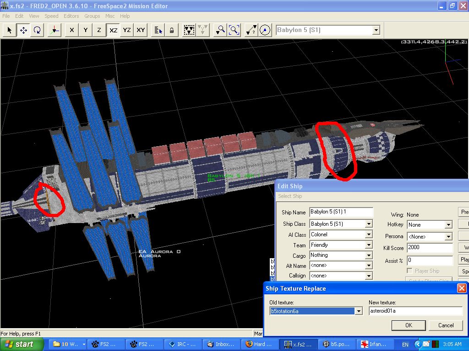Click the zoom to selected icon

(220, 30)
